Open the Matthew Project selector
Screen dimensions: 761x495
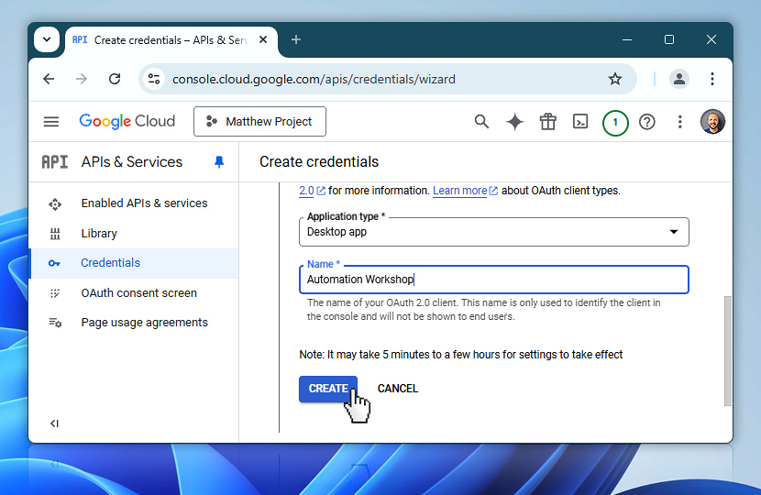click(259, 121)
